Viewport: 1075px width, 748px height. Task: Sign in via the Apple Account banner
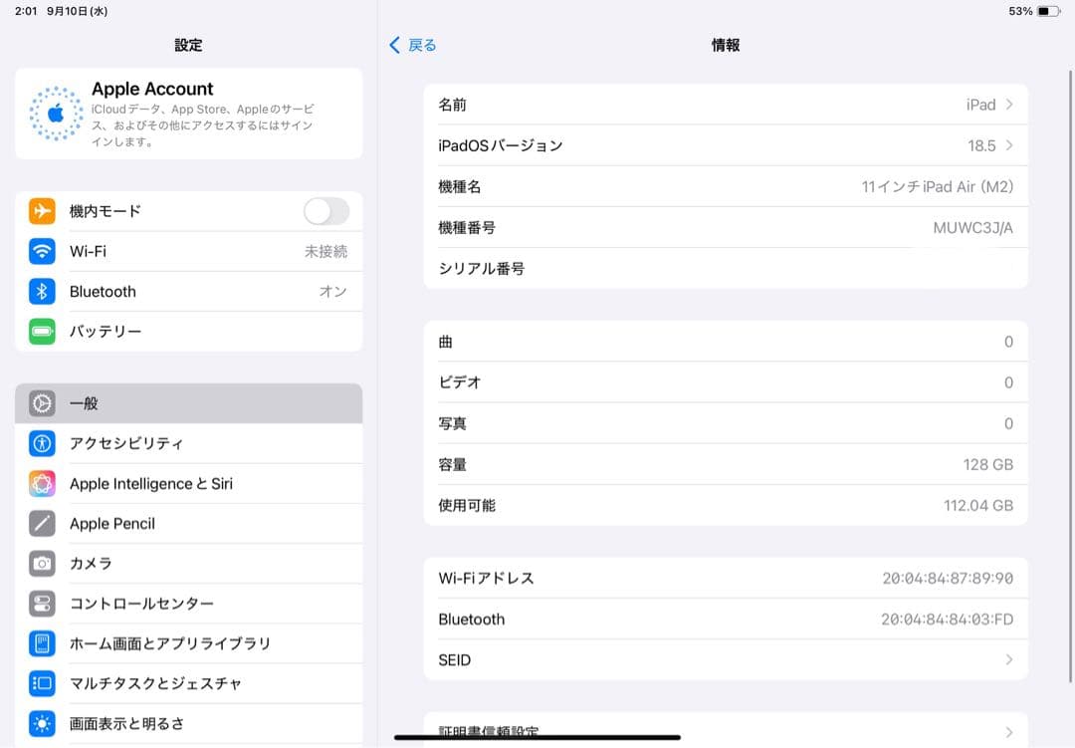coord(188,113)
